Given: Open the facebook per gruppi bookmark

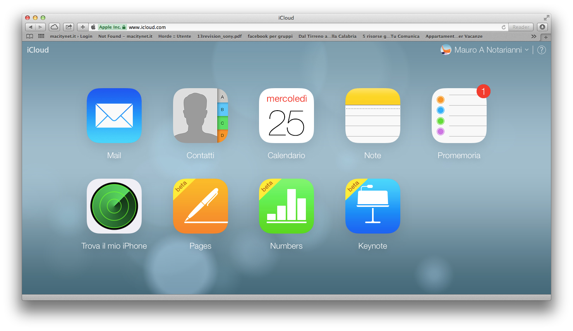Looking at the screenshot, I should (x=270, y=36).
